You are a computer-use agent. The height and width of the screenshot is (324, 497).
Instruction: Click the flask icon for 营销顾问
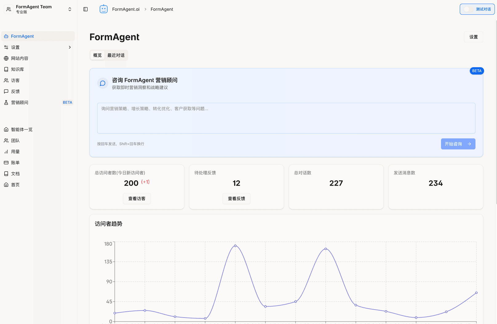coord(6,102)
